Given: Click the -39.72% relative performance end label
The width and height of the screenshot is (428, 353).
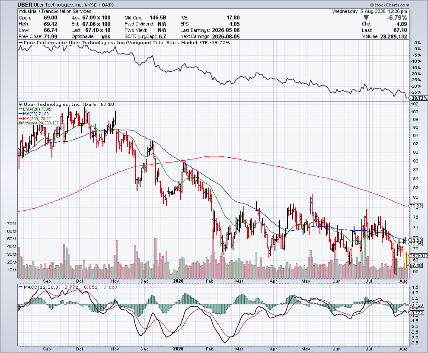Looking at the screenshot, I should [x=418, y=98].
